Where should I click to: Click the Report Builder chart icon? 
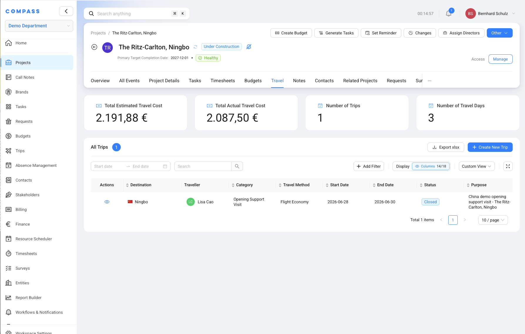tap(9, 298)
